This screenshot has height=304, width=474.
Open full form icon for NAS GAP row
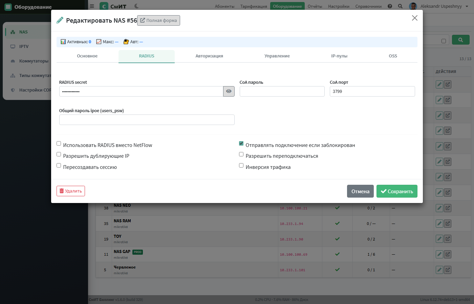tap(448, 254)
